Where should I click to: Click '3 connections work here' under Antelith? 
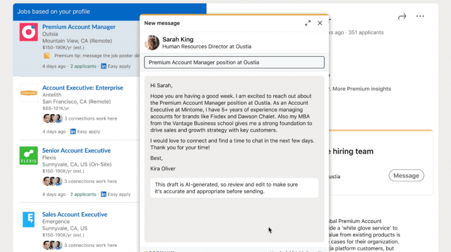(x=91, y=118)
